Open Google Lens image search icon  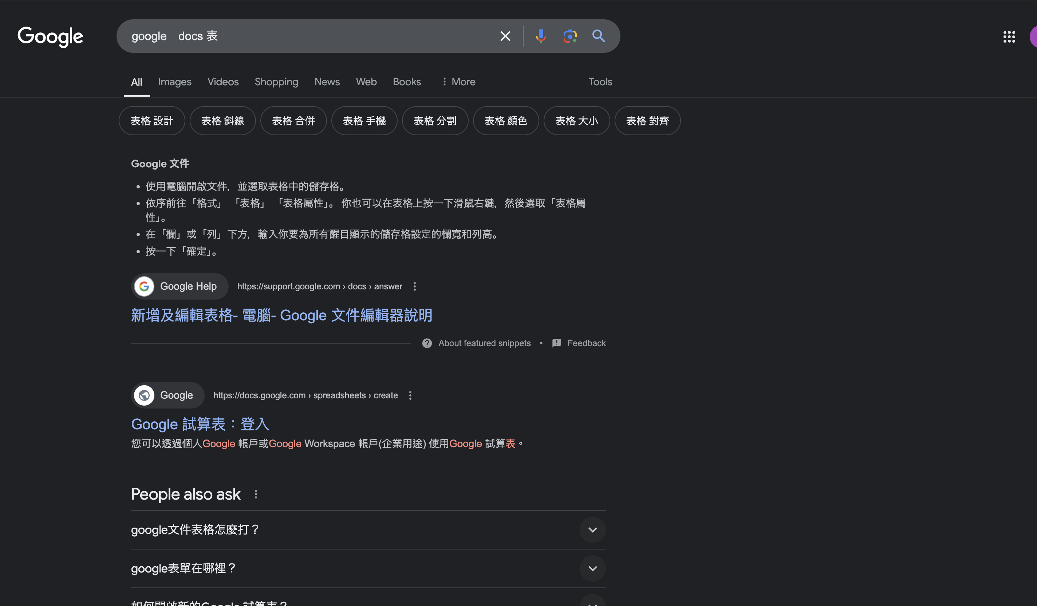[569, 36]
